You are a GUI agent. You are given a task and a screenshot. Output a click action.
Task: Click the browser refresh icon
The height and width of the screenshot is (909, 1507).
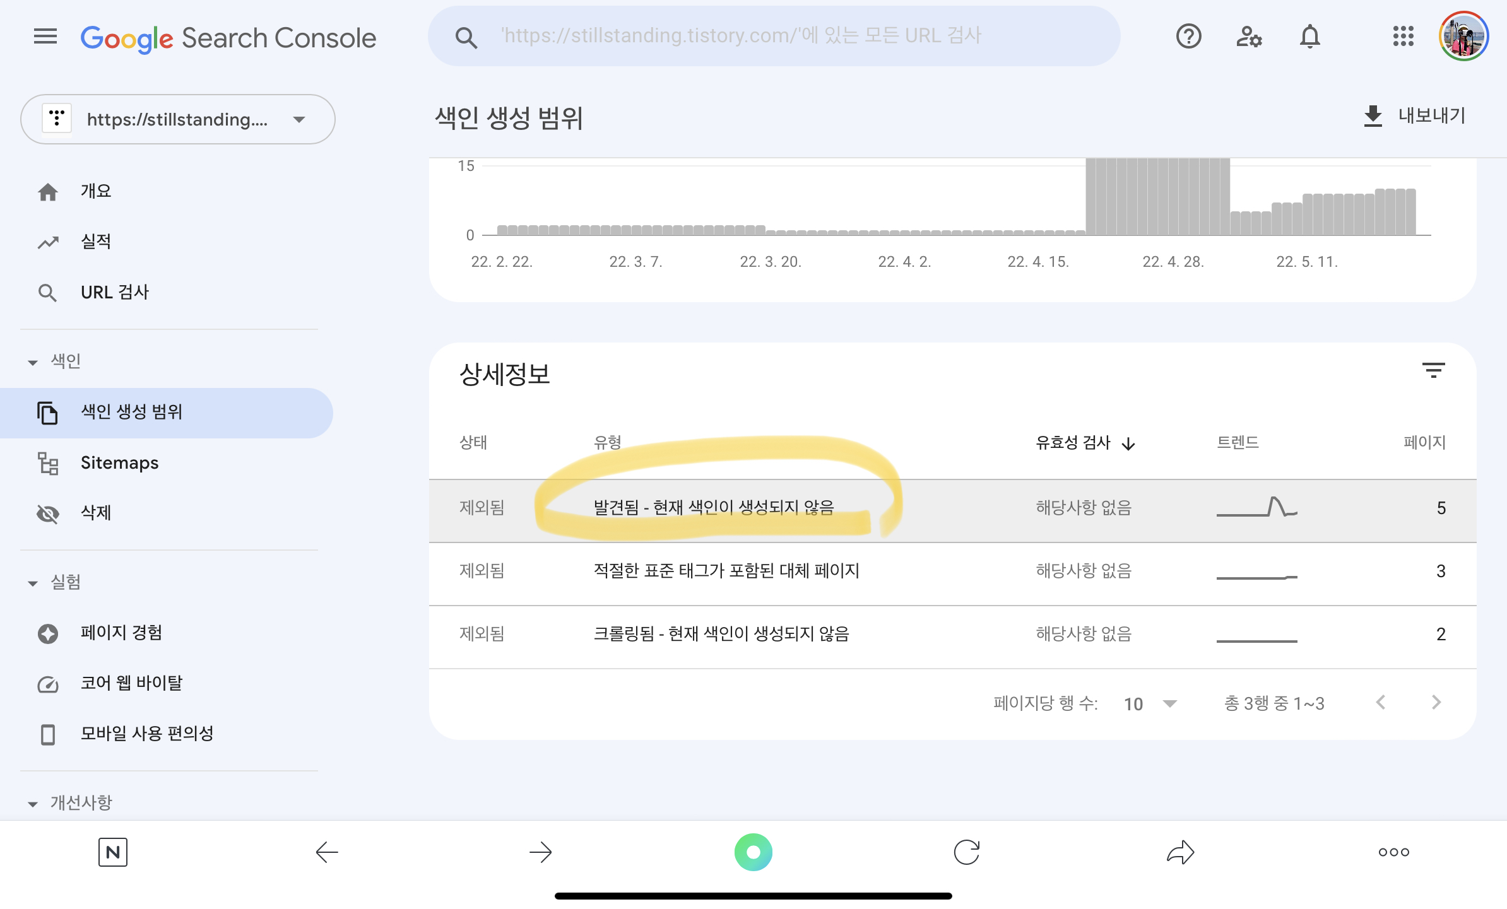[x=966, y=852]
